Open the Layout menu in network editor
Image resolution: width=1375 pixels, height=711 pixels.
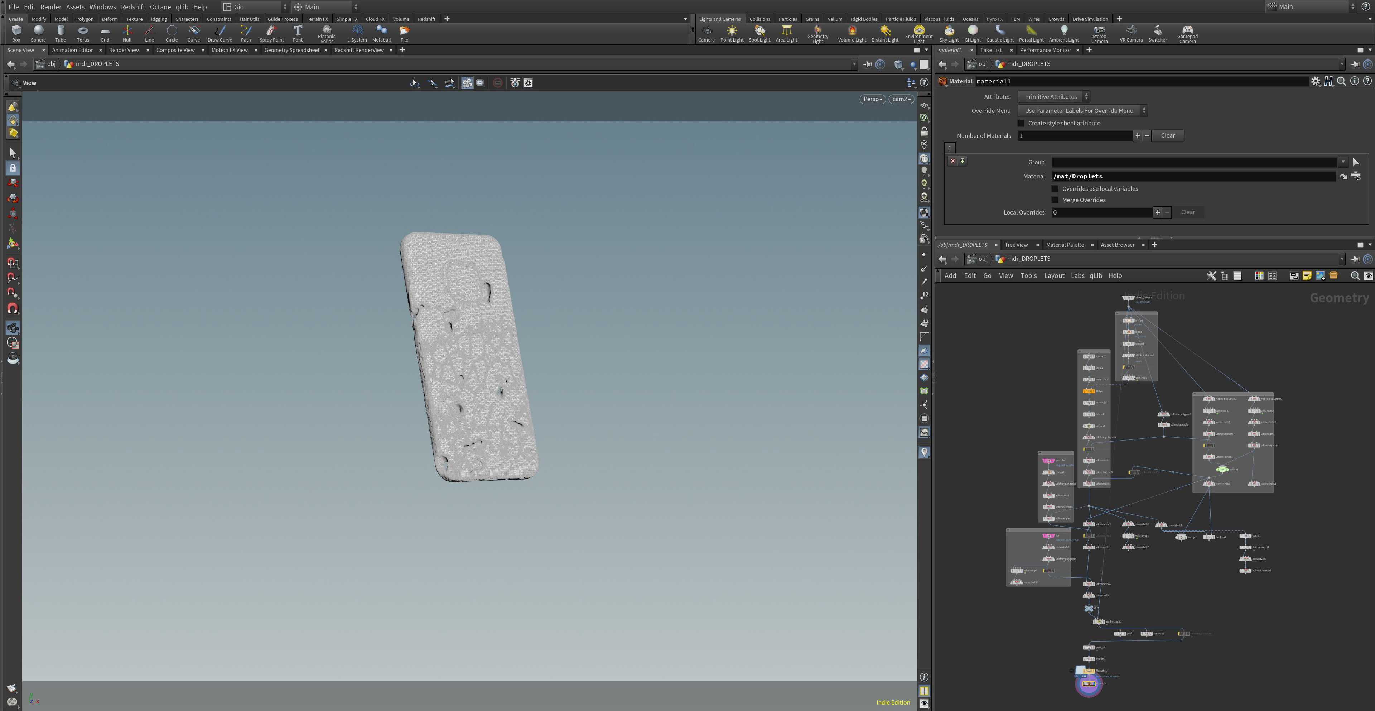[1054, 276]
